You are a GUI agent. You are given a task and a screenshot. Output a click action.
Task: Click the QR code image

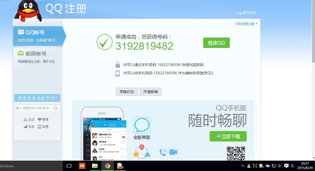pos(236,153)
